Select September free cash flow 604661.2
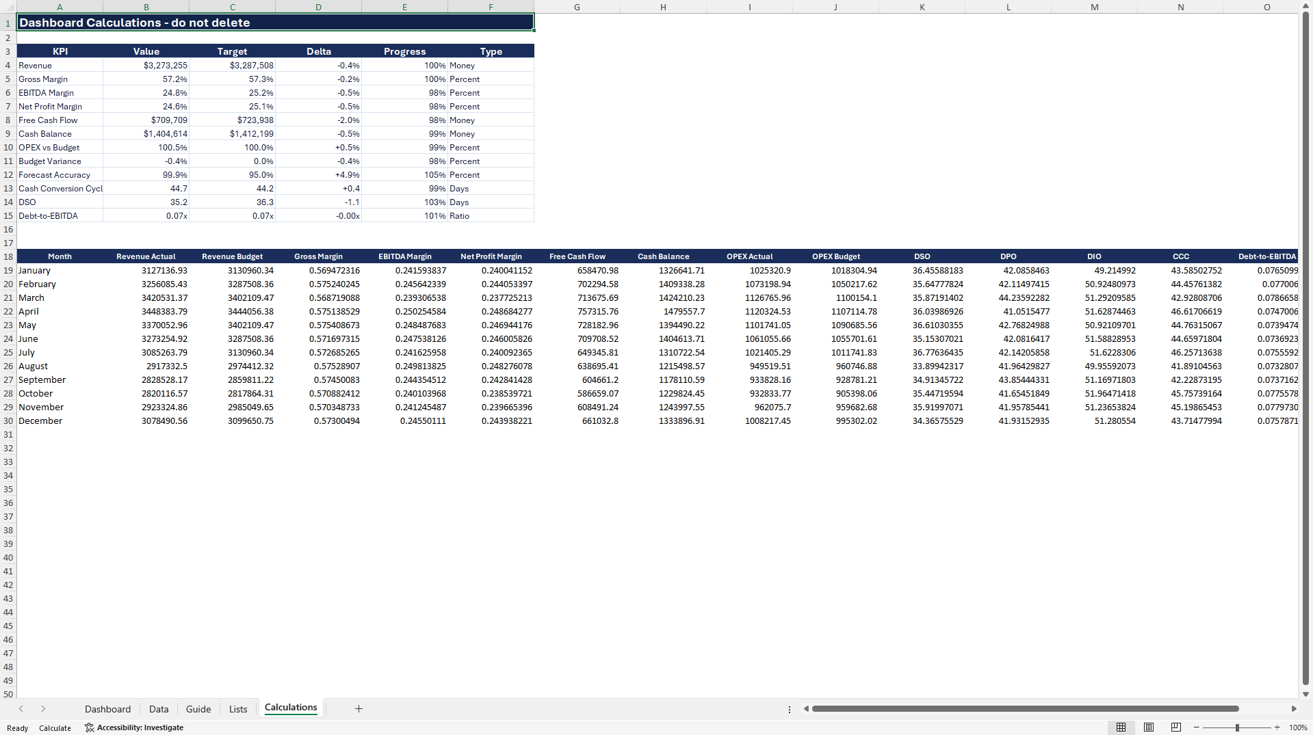This screenshot has height=735, width=1313. [x=577, y=379]
